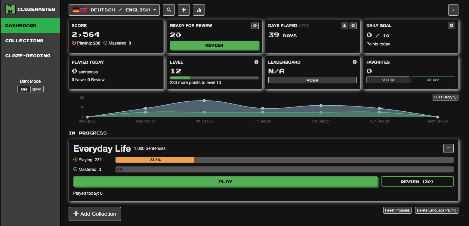Open the top-right user menu dropdown
Image resolution: width=469 pixels, height=226 pixels.
[x=453, y=10]
